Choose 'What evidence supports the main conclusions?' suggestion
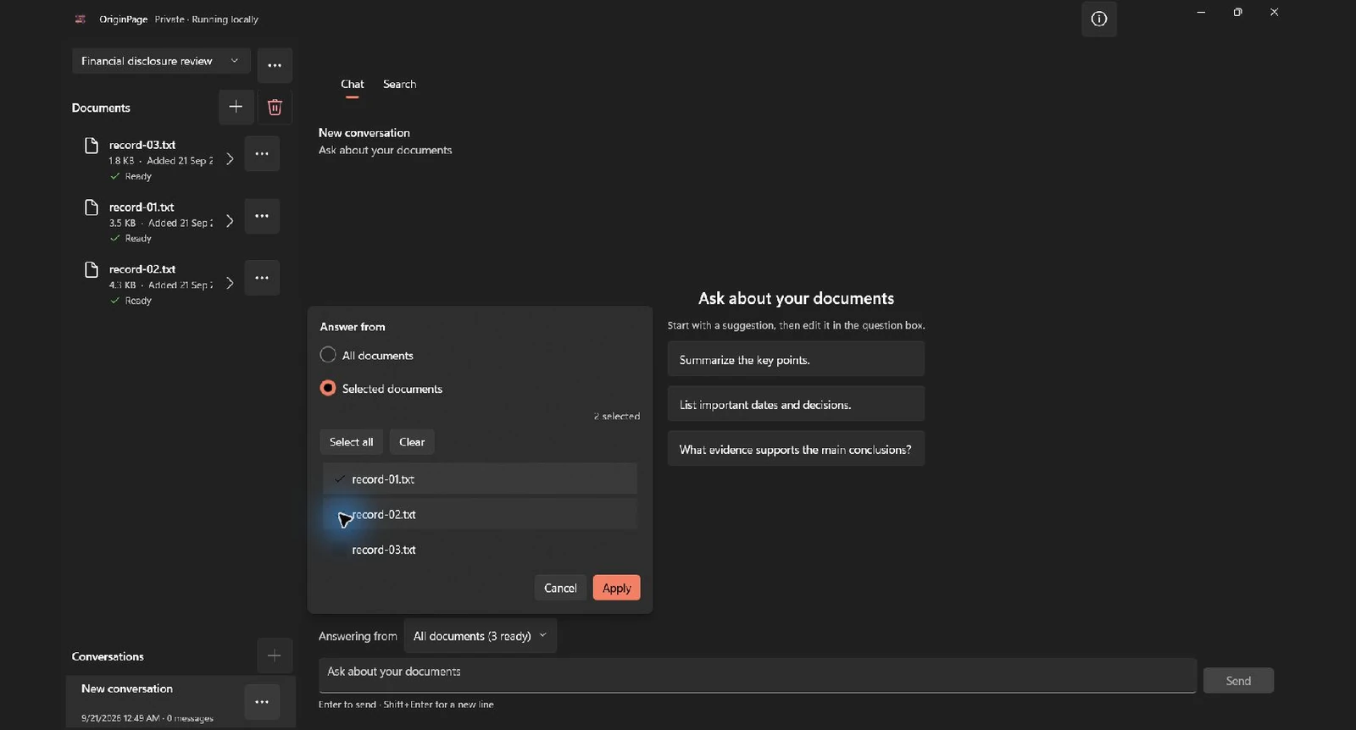 click(x=796, y=449)
